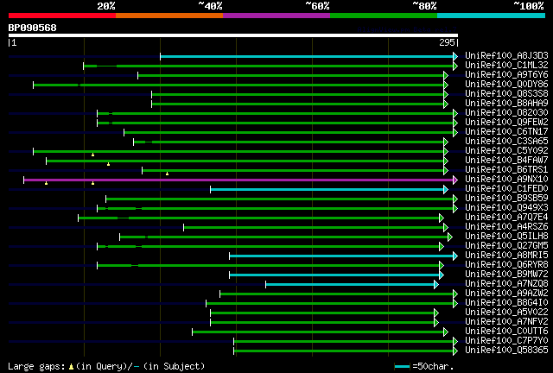Select the UniRef100_Q949X3 label
553x373 pixels.
[x=506, y=208]
